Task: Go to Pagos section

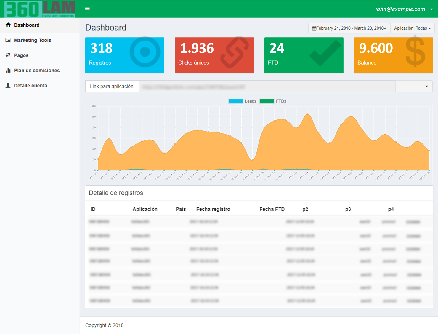Action: [x=40, y=55]
